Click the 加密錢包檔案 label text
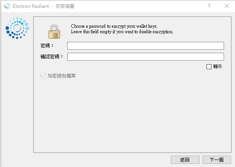Image resolution: width=235 pixels, height=167 pixels. pyautogui.click(x=62, y=76)
